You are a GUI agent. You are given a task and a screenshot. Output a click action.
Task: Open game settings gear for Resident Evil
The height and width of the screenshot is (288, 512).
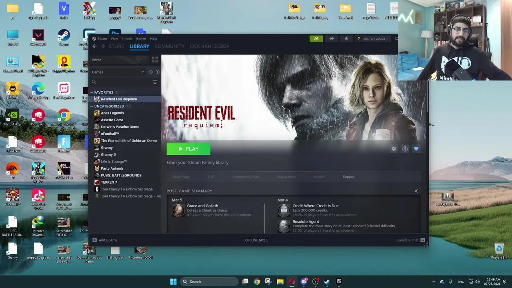pyautogui.click(x=394, y=149)
